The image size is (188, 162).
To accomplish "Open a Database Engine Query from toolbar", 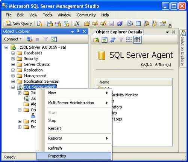I will tap(39, 24).
